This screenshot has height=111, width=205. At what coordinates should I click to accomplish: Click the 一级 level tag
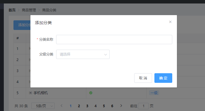pos(154,93)
